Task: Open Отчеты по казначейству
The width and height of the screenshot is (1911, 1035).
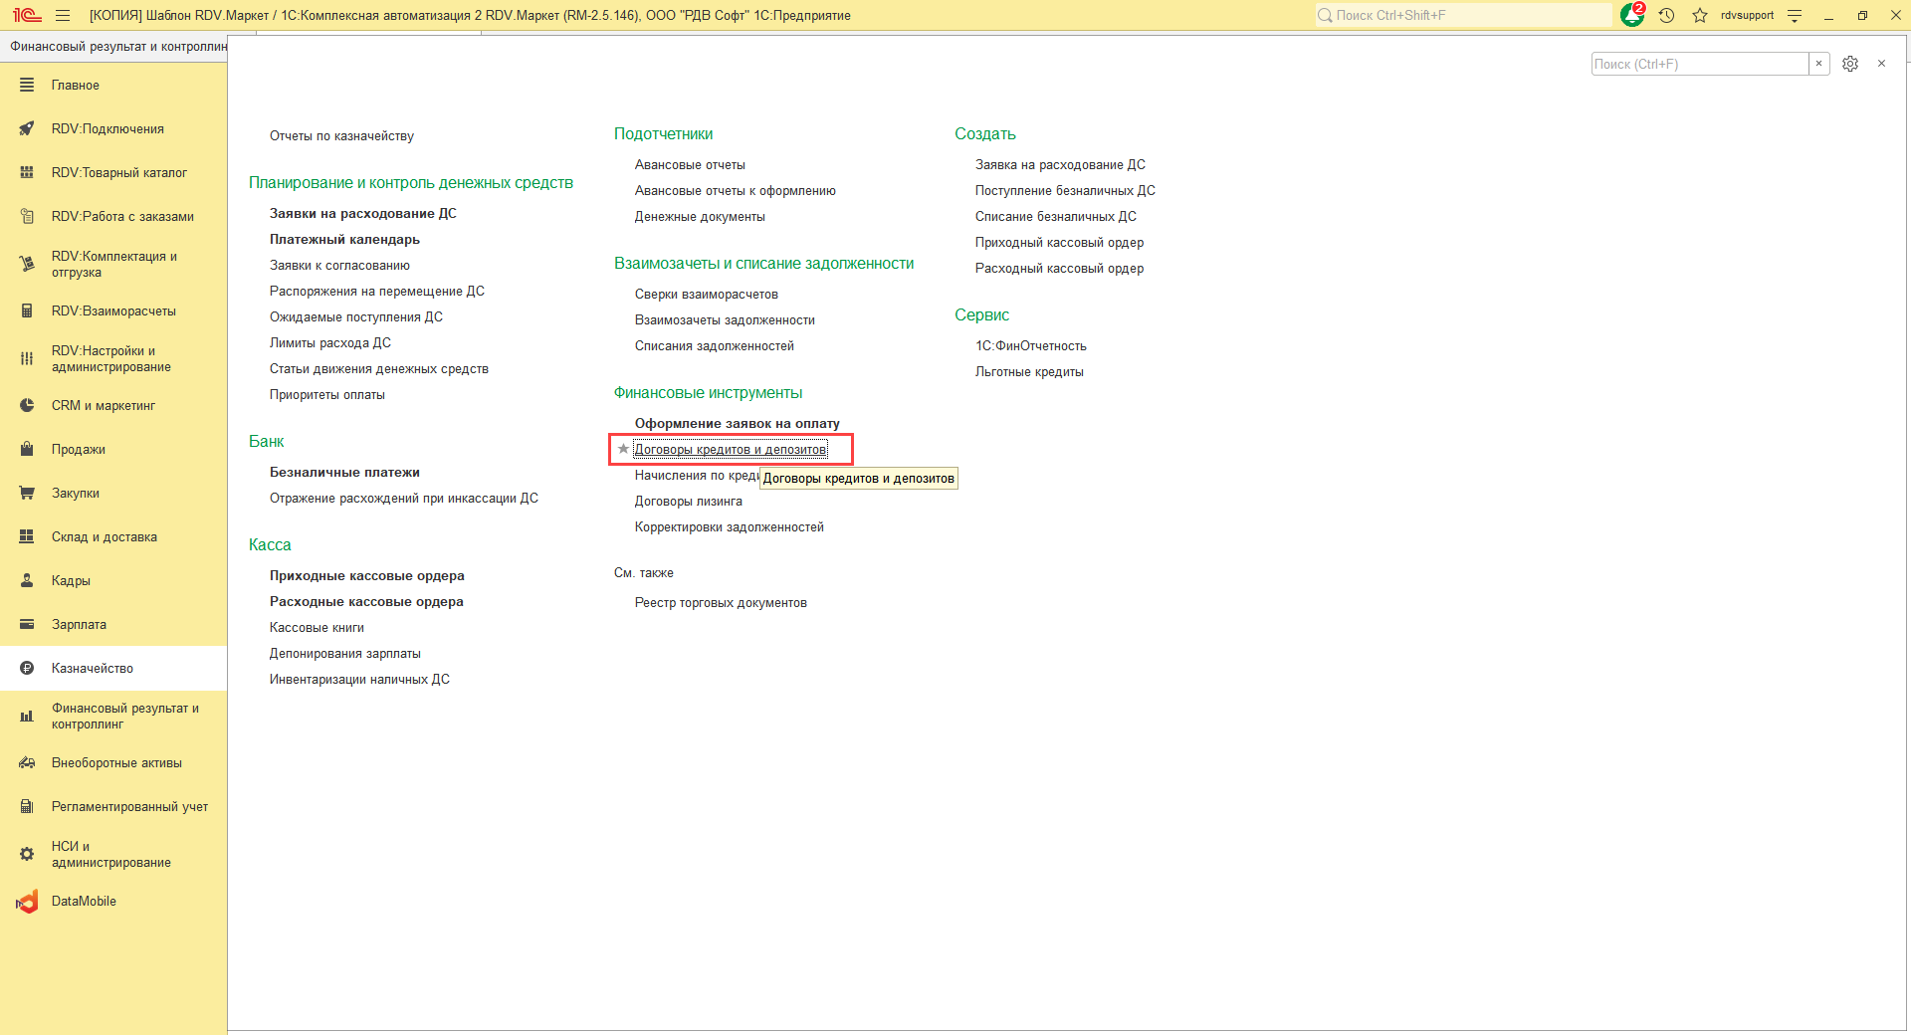Action: pyautogui.click(x=341, y=136)
